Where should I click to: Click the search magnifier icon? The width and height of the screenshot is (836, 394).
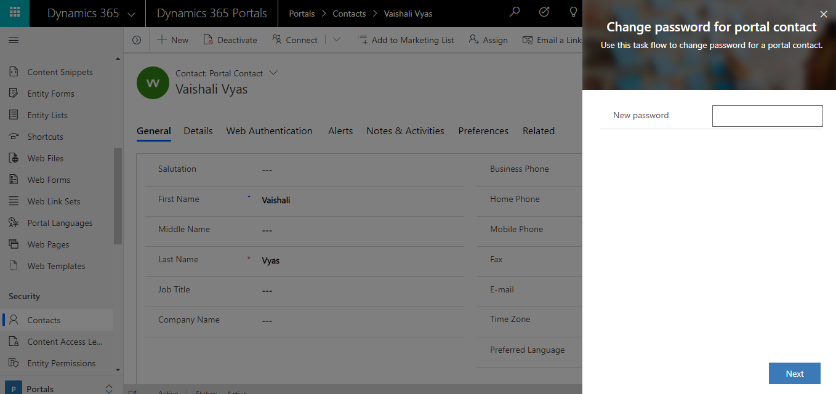pyautogui.click(x=515, y=13)
